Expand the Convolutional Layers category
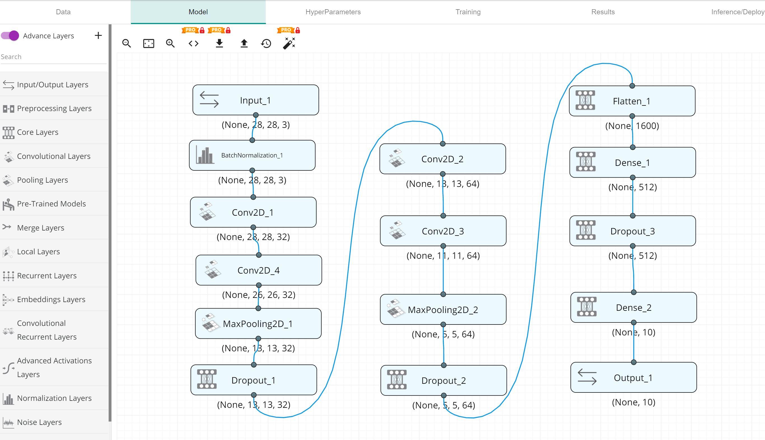The height and width of the screenshot is (440, 765). click(x=53, y=156)
